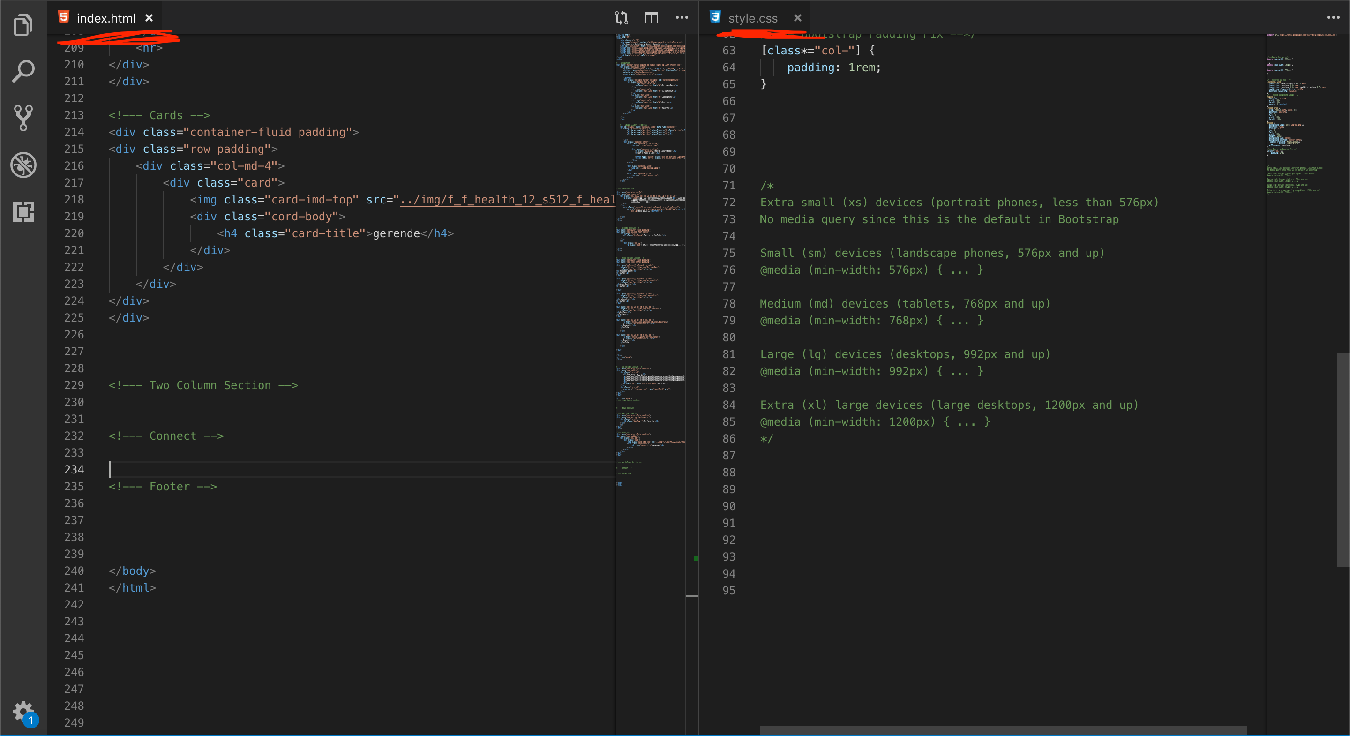
Task: Click the h4 card-title gerende line
Action: tap(336, 233)
